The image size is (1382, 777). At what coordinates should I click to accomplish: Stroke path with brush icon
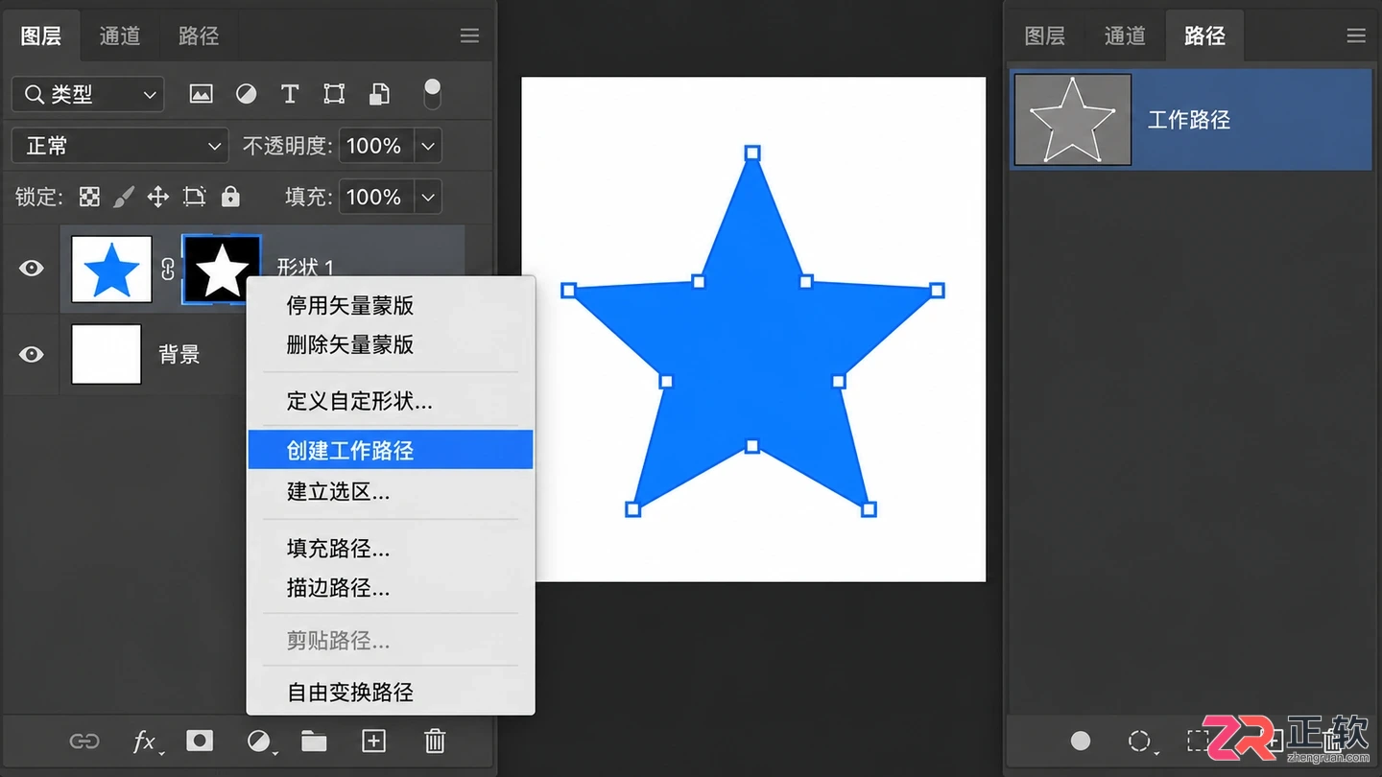[1139, 741]
